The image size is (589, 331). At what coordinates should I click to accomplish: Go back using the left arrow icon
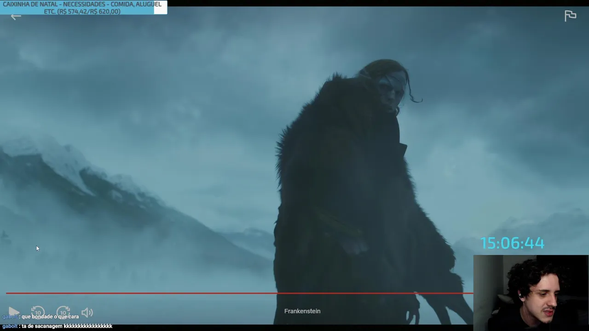coord(16,17)
